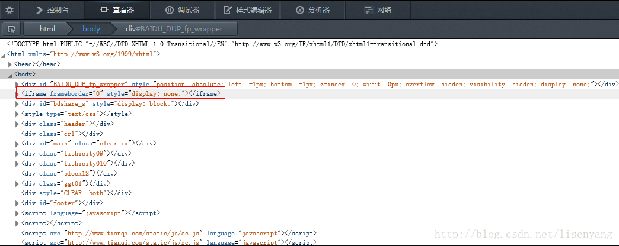Select the div class lishicity09 row

point(76,154)
